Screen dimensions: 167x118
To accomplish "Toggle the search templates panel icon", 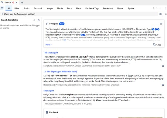I will tap(161, 14).
